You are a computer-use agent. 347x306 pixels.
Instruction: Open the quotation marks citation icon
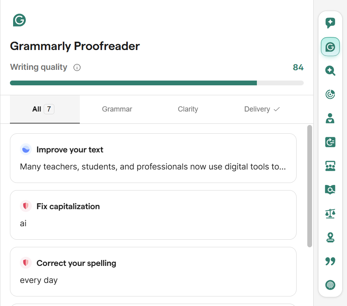pos(330,261)
